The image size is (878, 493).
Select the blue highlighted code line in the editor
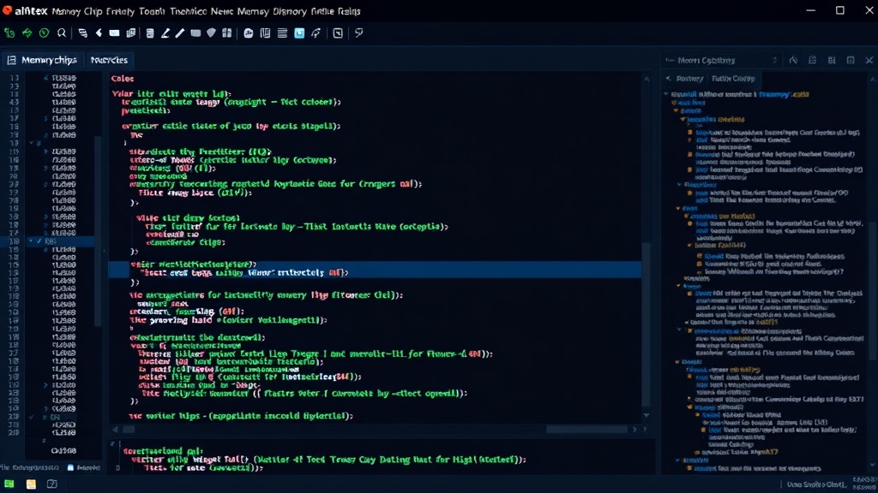(x=375, y=269)
